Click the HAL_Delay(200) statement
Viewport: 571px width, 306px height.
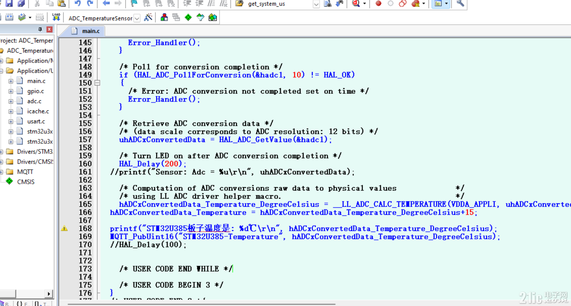click(x=152, y=164)
